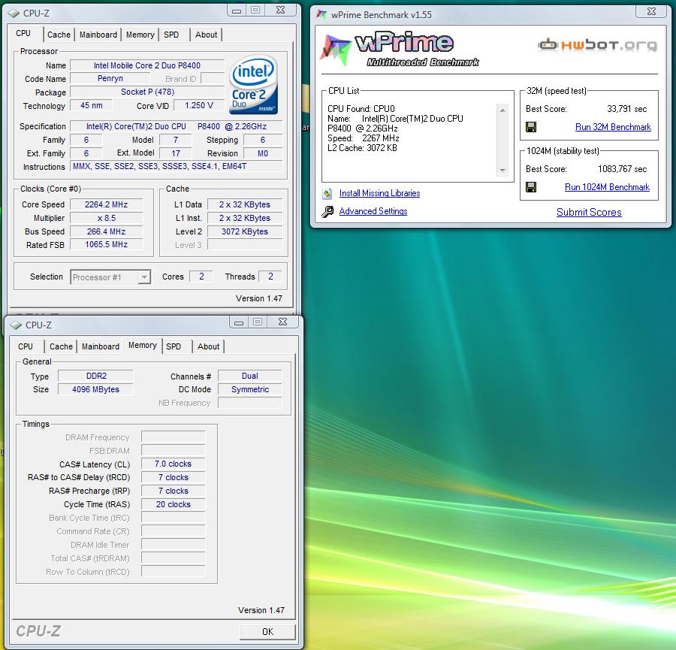This screenshot has width=676, height=650.
Task: Click the wPrime title bar icon
Action: 321,14
